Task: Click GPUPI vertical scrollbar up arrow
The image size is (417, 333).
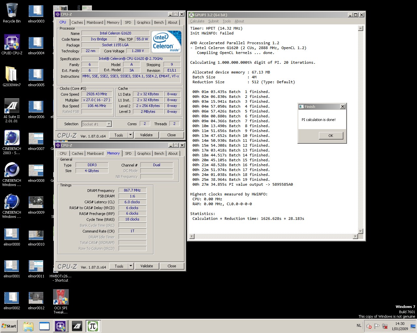Action: pos(360,28)
